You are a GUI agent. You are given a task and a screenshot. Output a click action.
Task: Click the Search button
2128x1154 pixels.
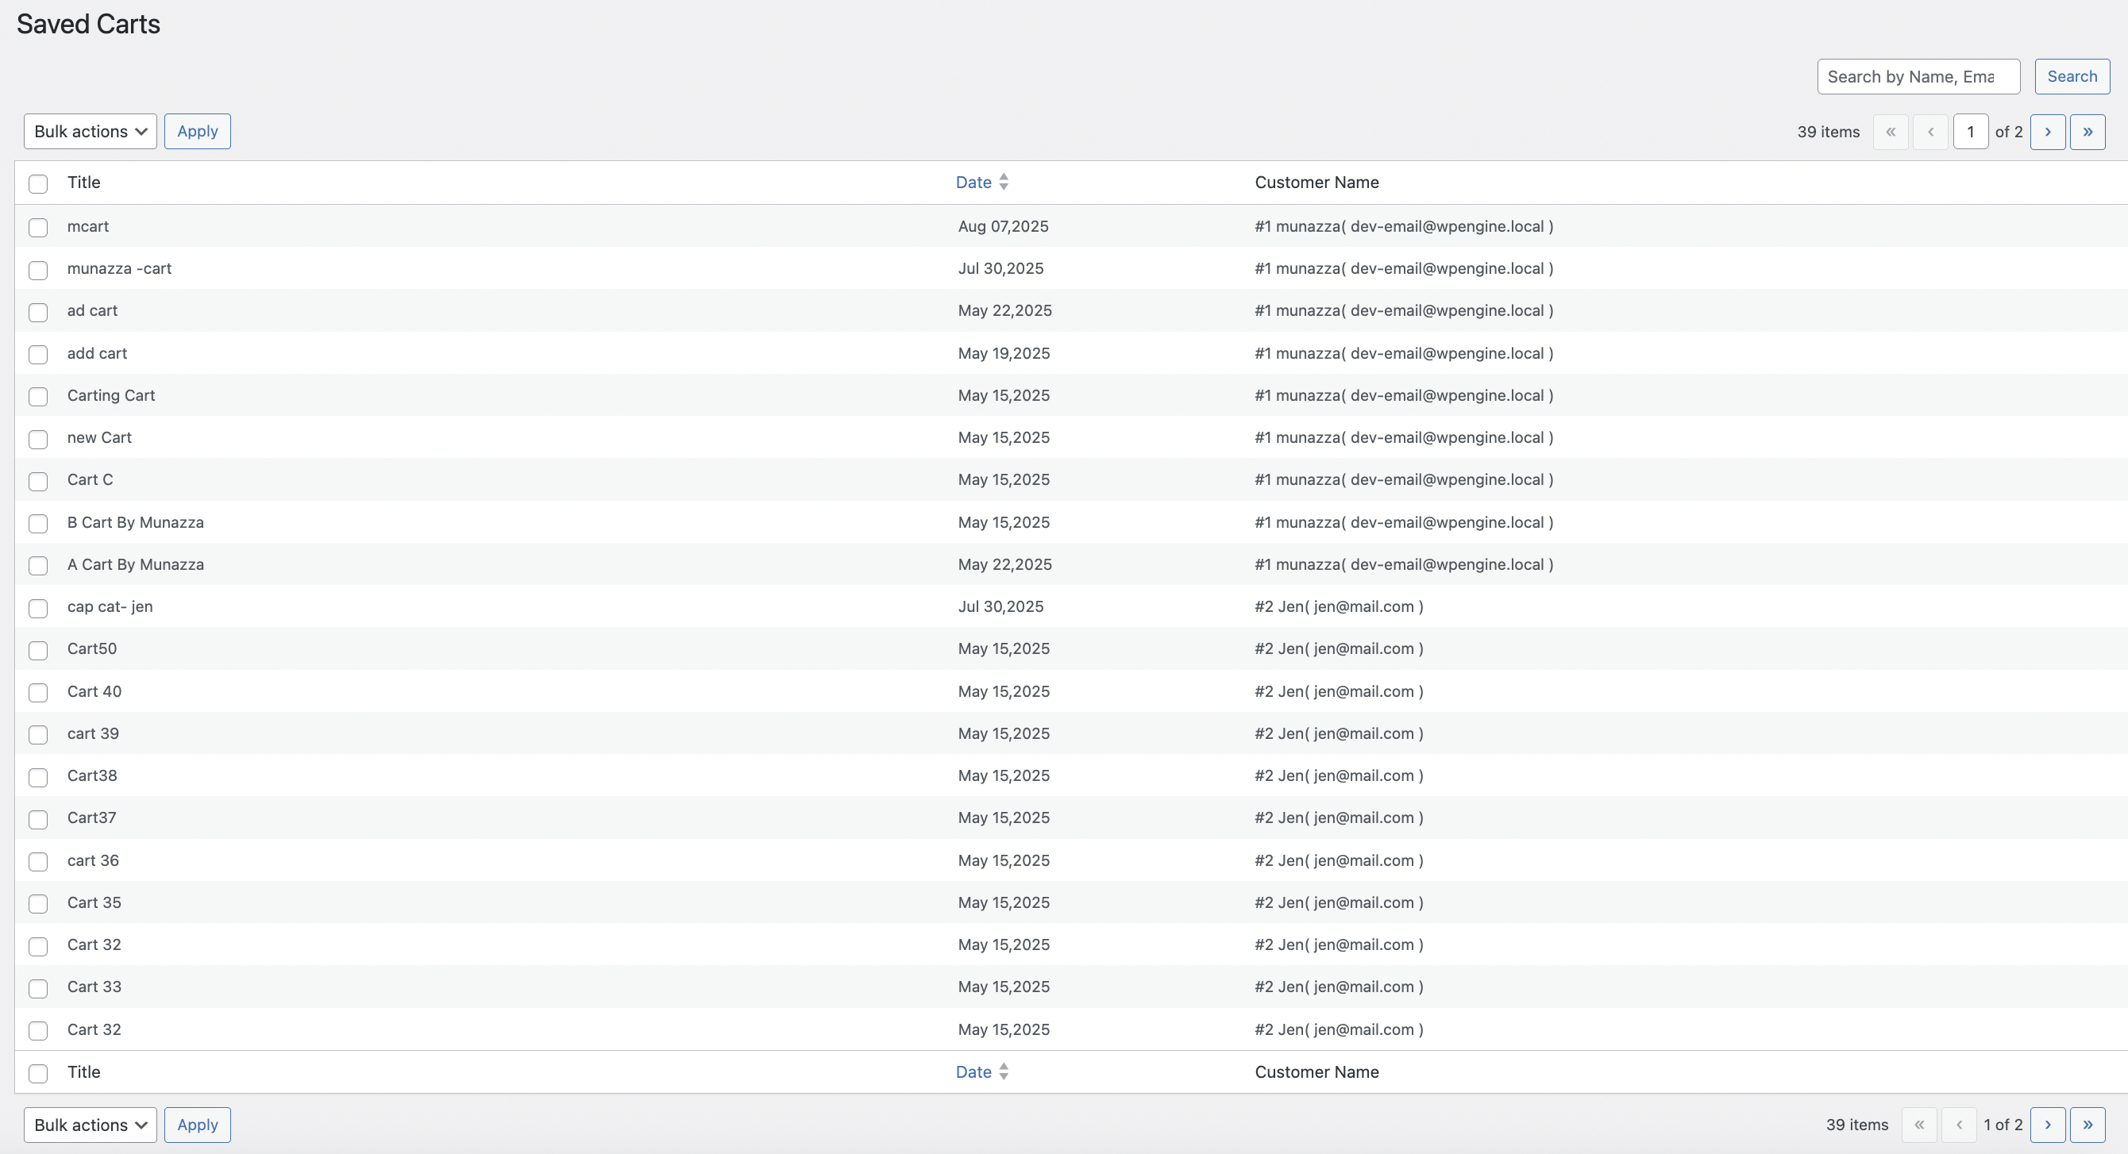pyautogui.click(x=2072, y=77)
